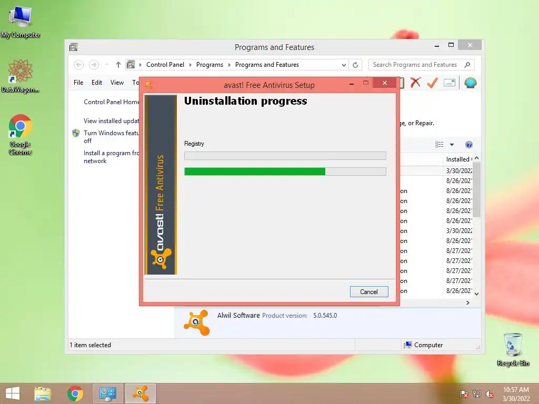Click the up one level arrow
Viewport: 539px width, 404px height.
click(118, 65)
